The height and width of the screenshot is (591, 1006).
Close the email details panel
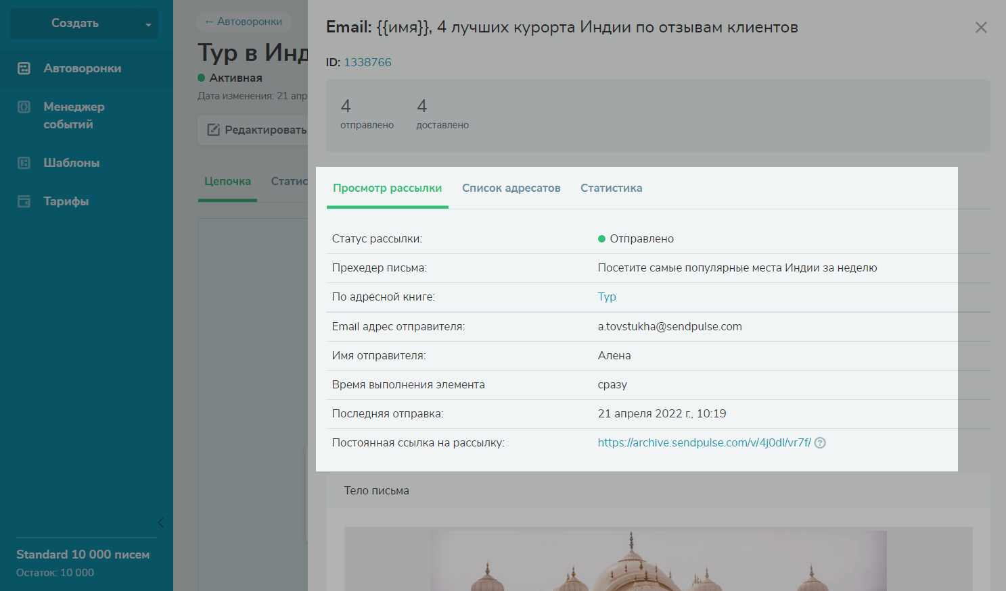(x=980, y=28)
